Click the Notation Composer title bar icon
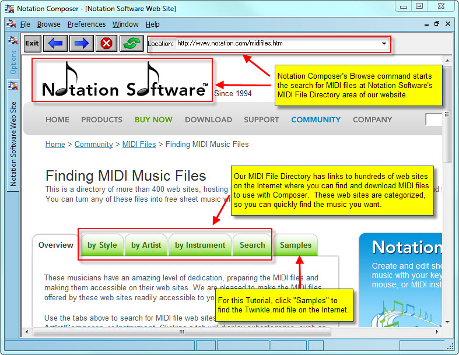Viewport: 459px width, 355px height. tap(9, 9)
